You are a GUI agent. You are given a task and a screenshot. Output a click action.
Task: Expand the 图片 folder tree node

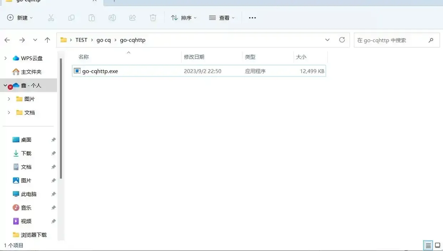(9, 99)
